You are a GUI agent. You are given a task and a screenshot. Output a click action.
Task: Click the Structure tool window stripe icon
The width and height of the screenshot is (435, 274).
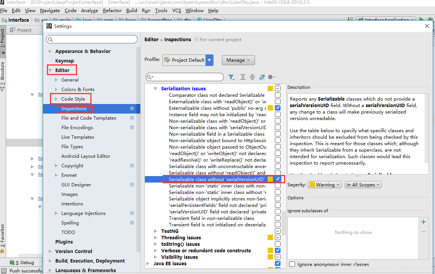[x=3, y=89]
